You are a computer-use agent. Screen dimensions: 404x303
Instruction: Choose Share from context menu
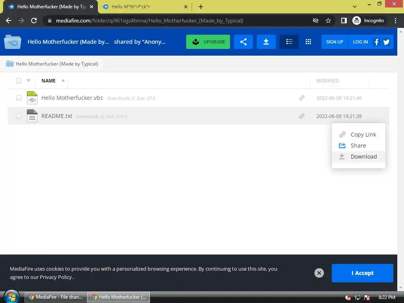tap(358, 146)
